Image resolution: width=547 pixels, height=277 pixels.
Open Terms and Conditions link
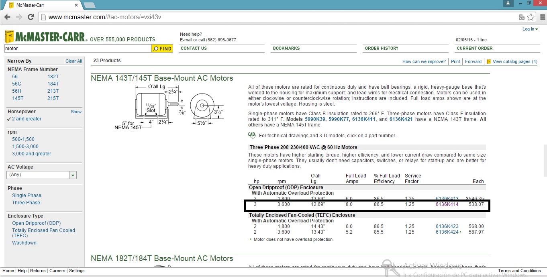click(519, 271)
